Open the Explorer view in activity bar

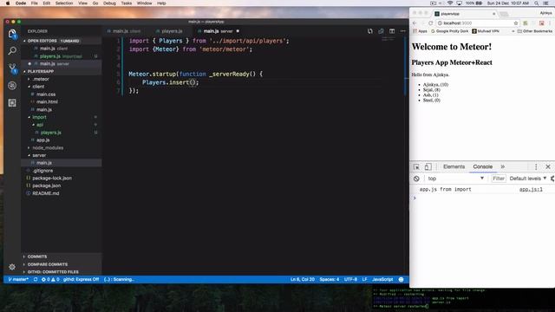12,34
